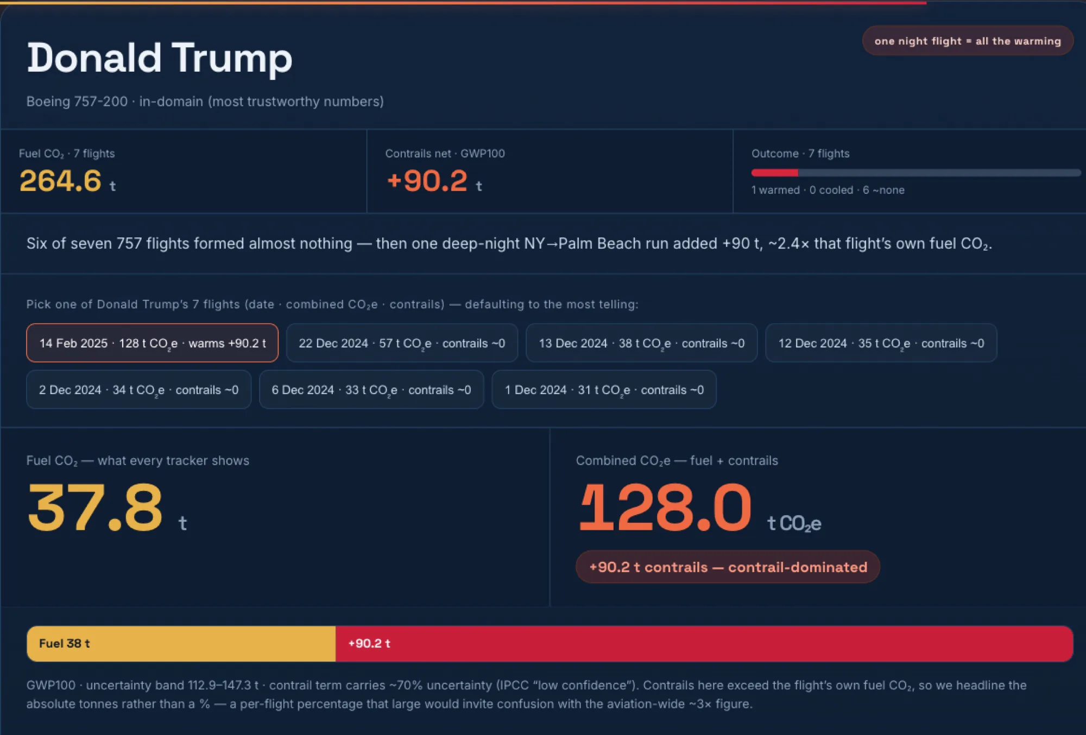This screenshot has width=1086, height=735.
Task: Click the '264.6 t' fuel CO₂ total
Action: tap(67, 181)
